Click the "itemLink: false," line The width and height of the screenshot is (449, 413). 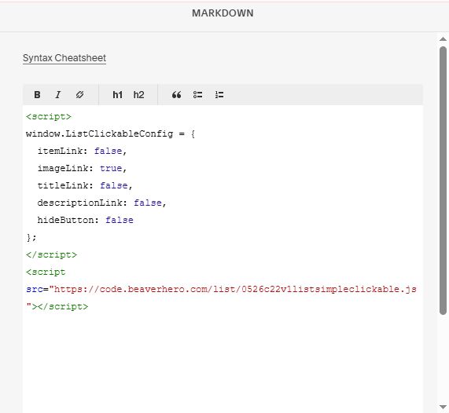click(x=82, y=151)
